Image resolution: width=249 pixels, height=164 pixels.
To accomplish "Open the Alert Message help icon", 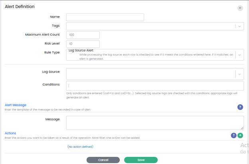I will (x=240, y=107).
